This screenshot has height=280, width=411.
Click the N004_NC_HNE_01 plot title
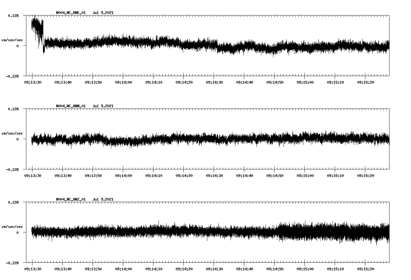[x=71, y=13]
